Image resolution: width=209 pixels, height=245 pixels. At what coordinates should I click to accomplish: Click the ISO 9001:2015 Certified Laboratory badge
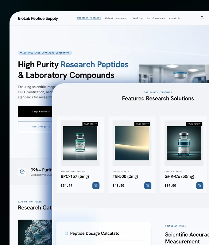click(45, 53)
